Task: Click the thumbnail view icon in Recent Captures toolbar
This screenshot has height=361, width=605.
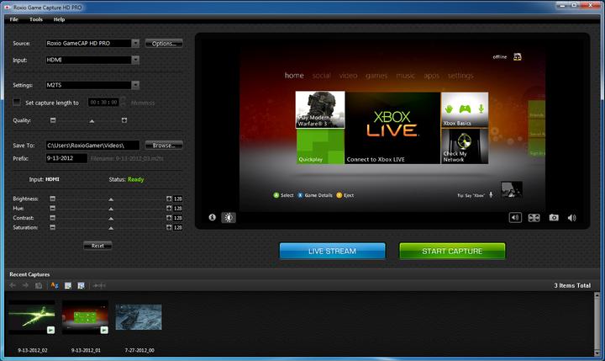Action: pyautogui.click(x=81, y=285)
